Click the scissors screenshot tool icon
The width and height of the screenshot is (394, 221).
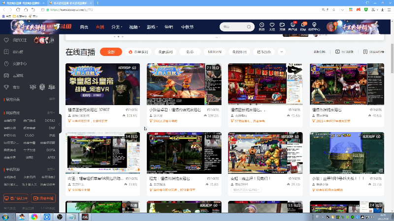(373, 10)
